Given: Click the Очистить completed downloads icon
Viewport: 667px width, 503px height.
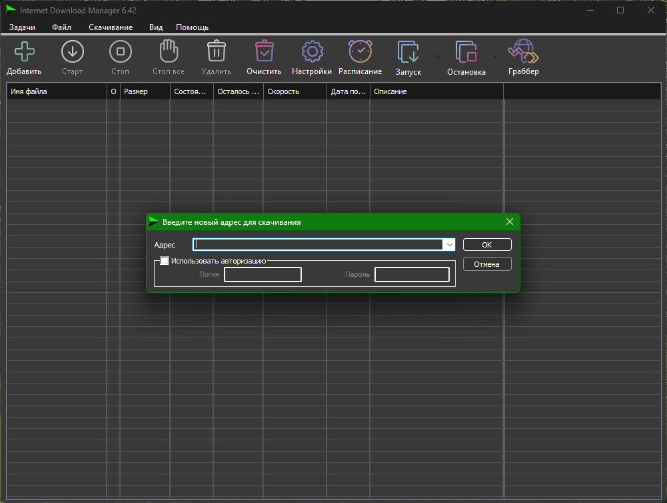Looking at the screenshot, I should pyautogui.click(x=264, y=51).
